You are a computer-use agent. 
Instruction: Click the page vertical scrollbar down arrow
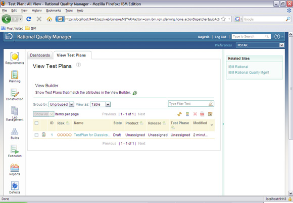pos(291,193)
